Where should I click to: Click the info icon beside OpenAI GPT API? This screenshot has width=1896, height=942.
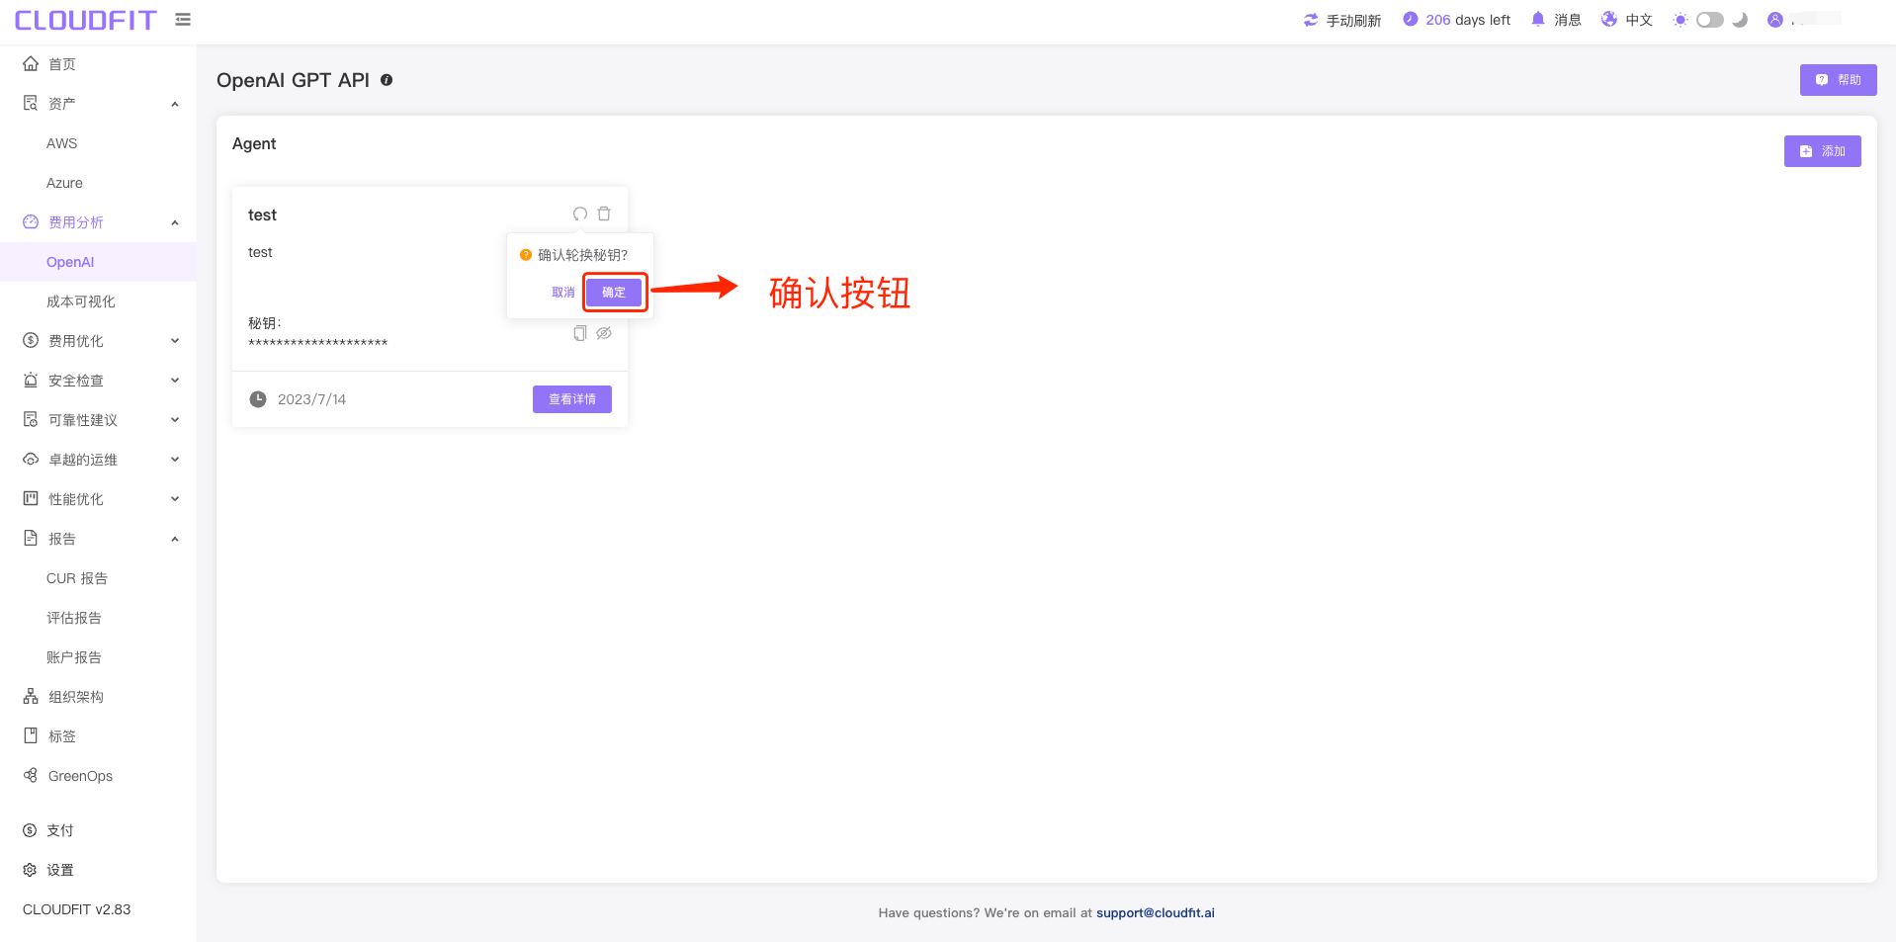coord(387,80)
